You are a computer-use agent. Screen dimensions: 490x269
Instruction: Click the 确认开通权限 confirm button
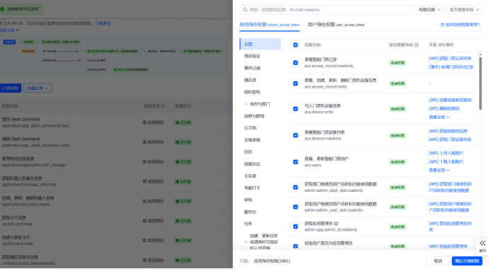point(467,261)
